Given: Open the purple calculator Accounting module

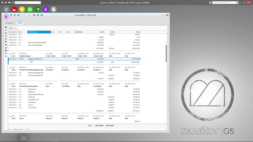Looking at the screenshot, I should [x=46, y=9].
